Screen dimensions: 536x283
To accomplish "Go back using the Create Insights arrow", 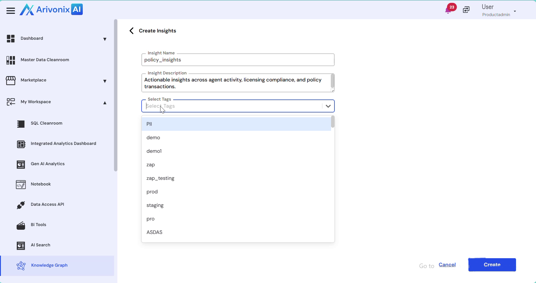I will tap(131, 31).
